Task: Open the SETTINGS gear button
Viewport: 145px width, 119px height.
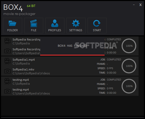Action: tap(76, 26)
